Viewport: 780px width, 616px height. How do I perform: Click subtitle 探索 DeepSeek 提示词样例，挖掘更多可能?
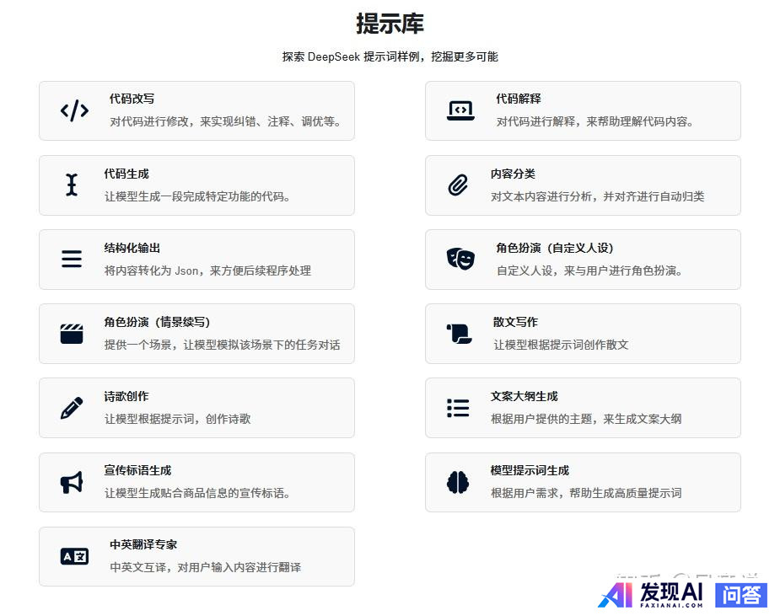390,56
